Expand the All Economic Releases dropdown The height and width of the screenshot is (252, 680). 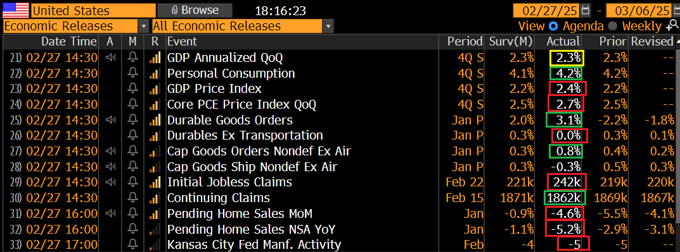pyautogui.click(x=328, y=27)
